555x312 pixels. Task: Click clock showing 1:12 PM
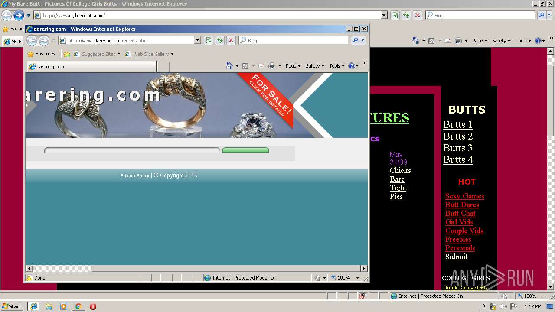pyautogui.click(x=532, y=306)
